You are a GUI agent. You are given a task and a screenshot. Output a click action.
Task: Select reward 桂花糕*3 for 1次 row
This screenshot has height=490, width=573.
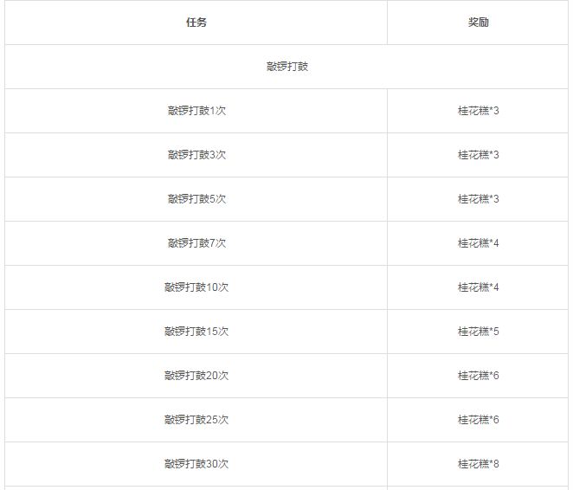(478, 111)
